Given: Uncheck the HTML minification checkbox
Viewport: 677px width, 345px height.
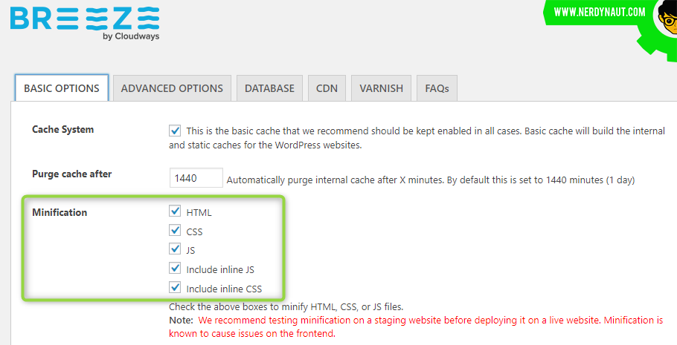Looking at the screenshot, I should 175,211.
